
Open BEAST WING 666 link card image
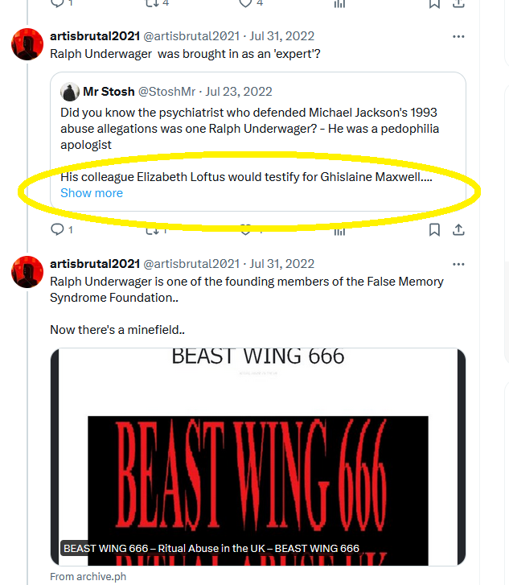258,457
